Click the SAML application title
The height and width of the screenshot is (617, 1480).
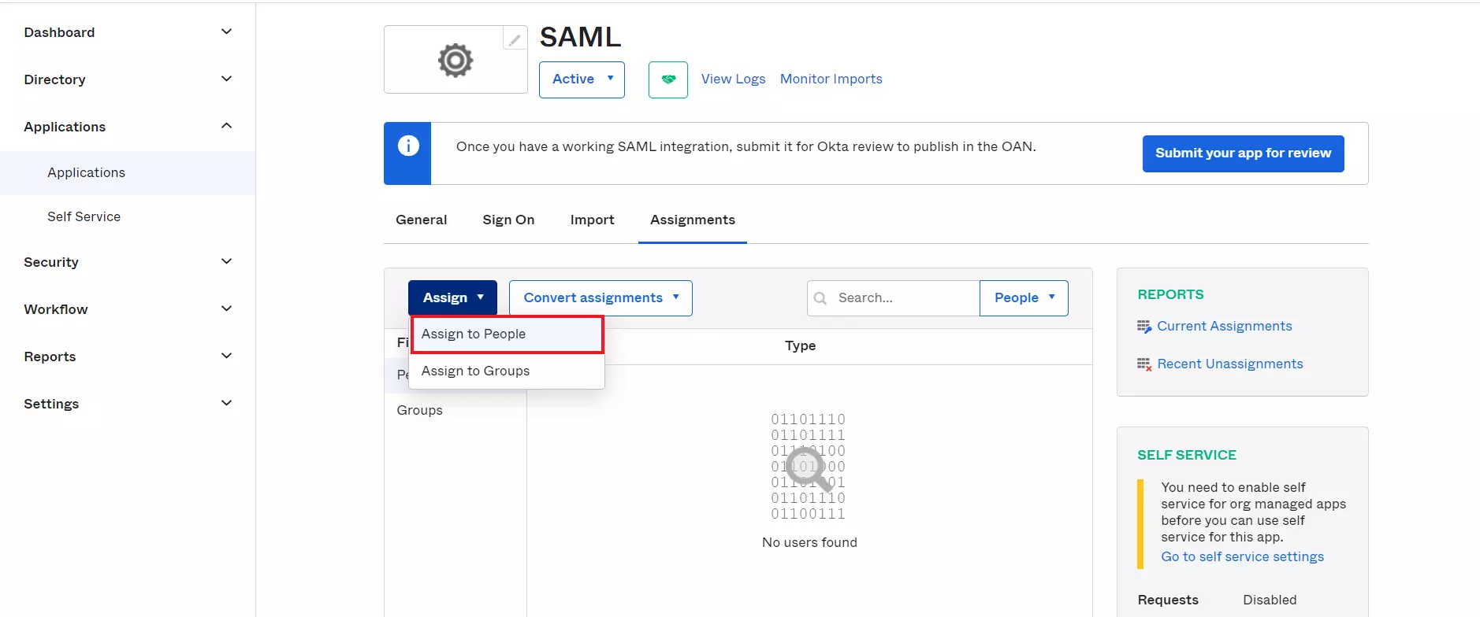(x=581, y=37)
